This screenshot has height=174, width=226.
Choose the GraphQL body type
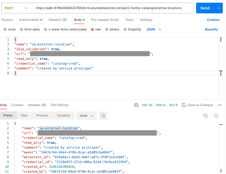click(x=132, y=29)
